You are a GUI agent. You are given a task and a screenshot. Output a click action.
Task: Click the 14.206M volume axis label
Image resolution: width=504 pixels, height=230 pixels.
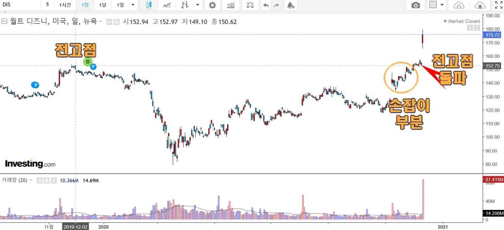pos(493,213)
